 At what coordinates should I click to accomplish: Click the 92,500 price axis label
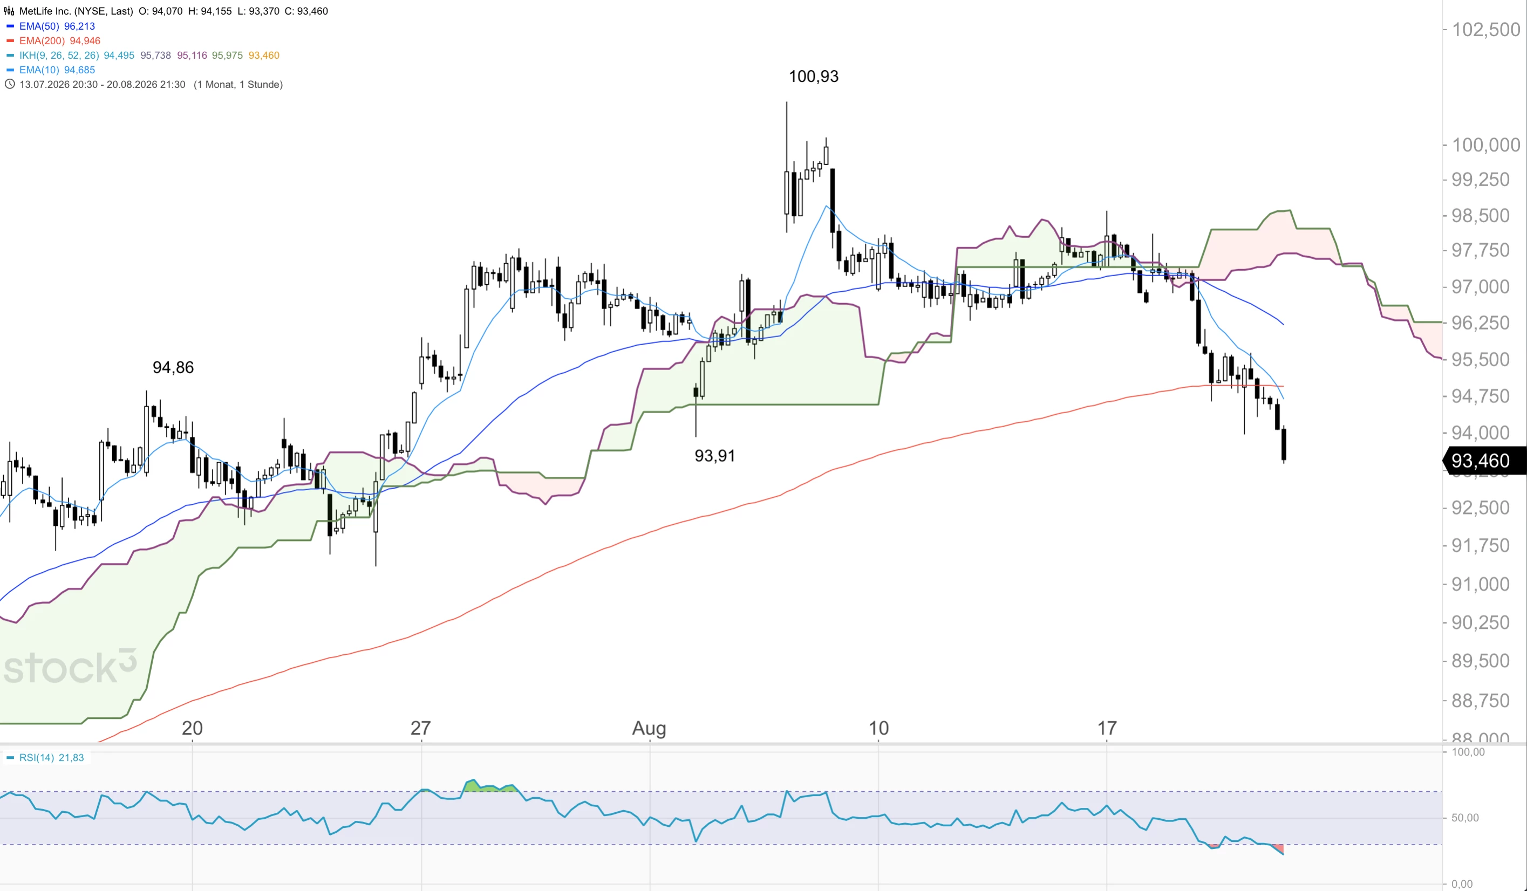[1481, 508]
